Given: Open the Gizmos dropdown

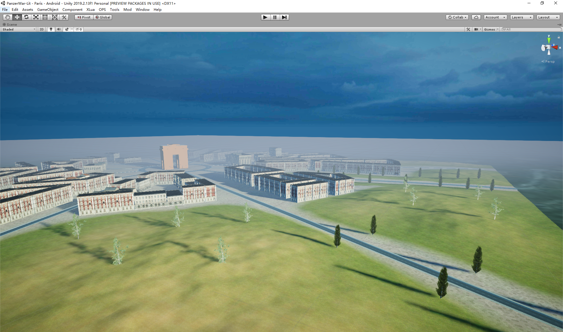Looking at the screenshot, I should tap(491, 29).
